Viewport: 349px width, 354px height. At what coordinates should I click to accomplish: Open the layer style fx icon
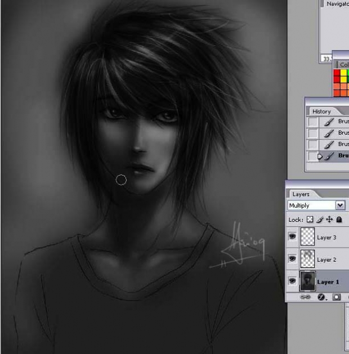click(x=321, y=297)
